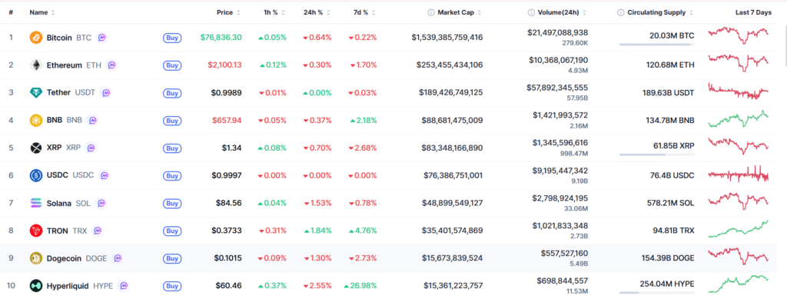Click the Ethereum coin logo icon

pos(36,65)
